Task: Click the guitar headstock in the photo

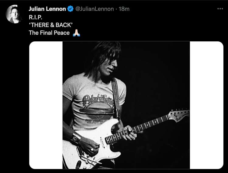Action: click(x=178, y=115)
